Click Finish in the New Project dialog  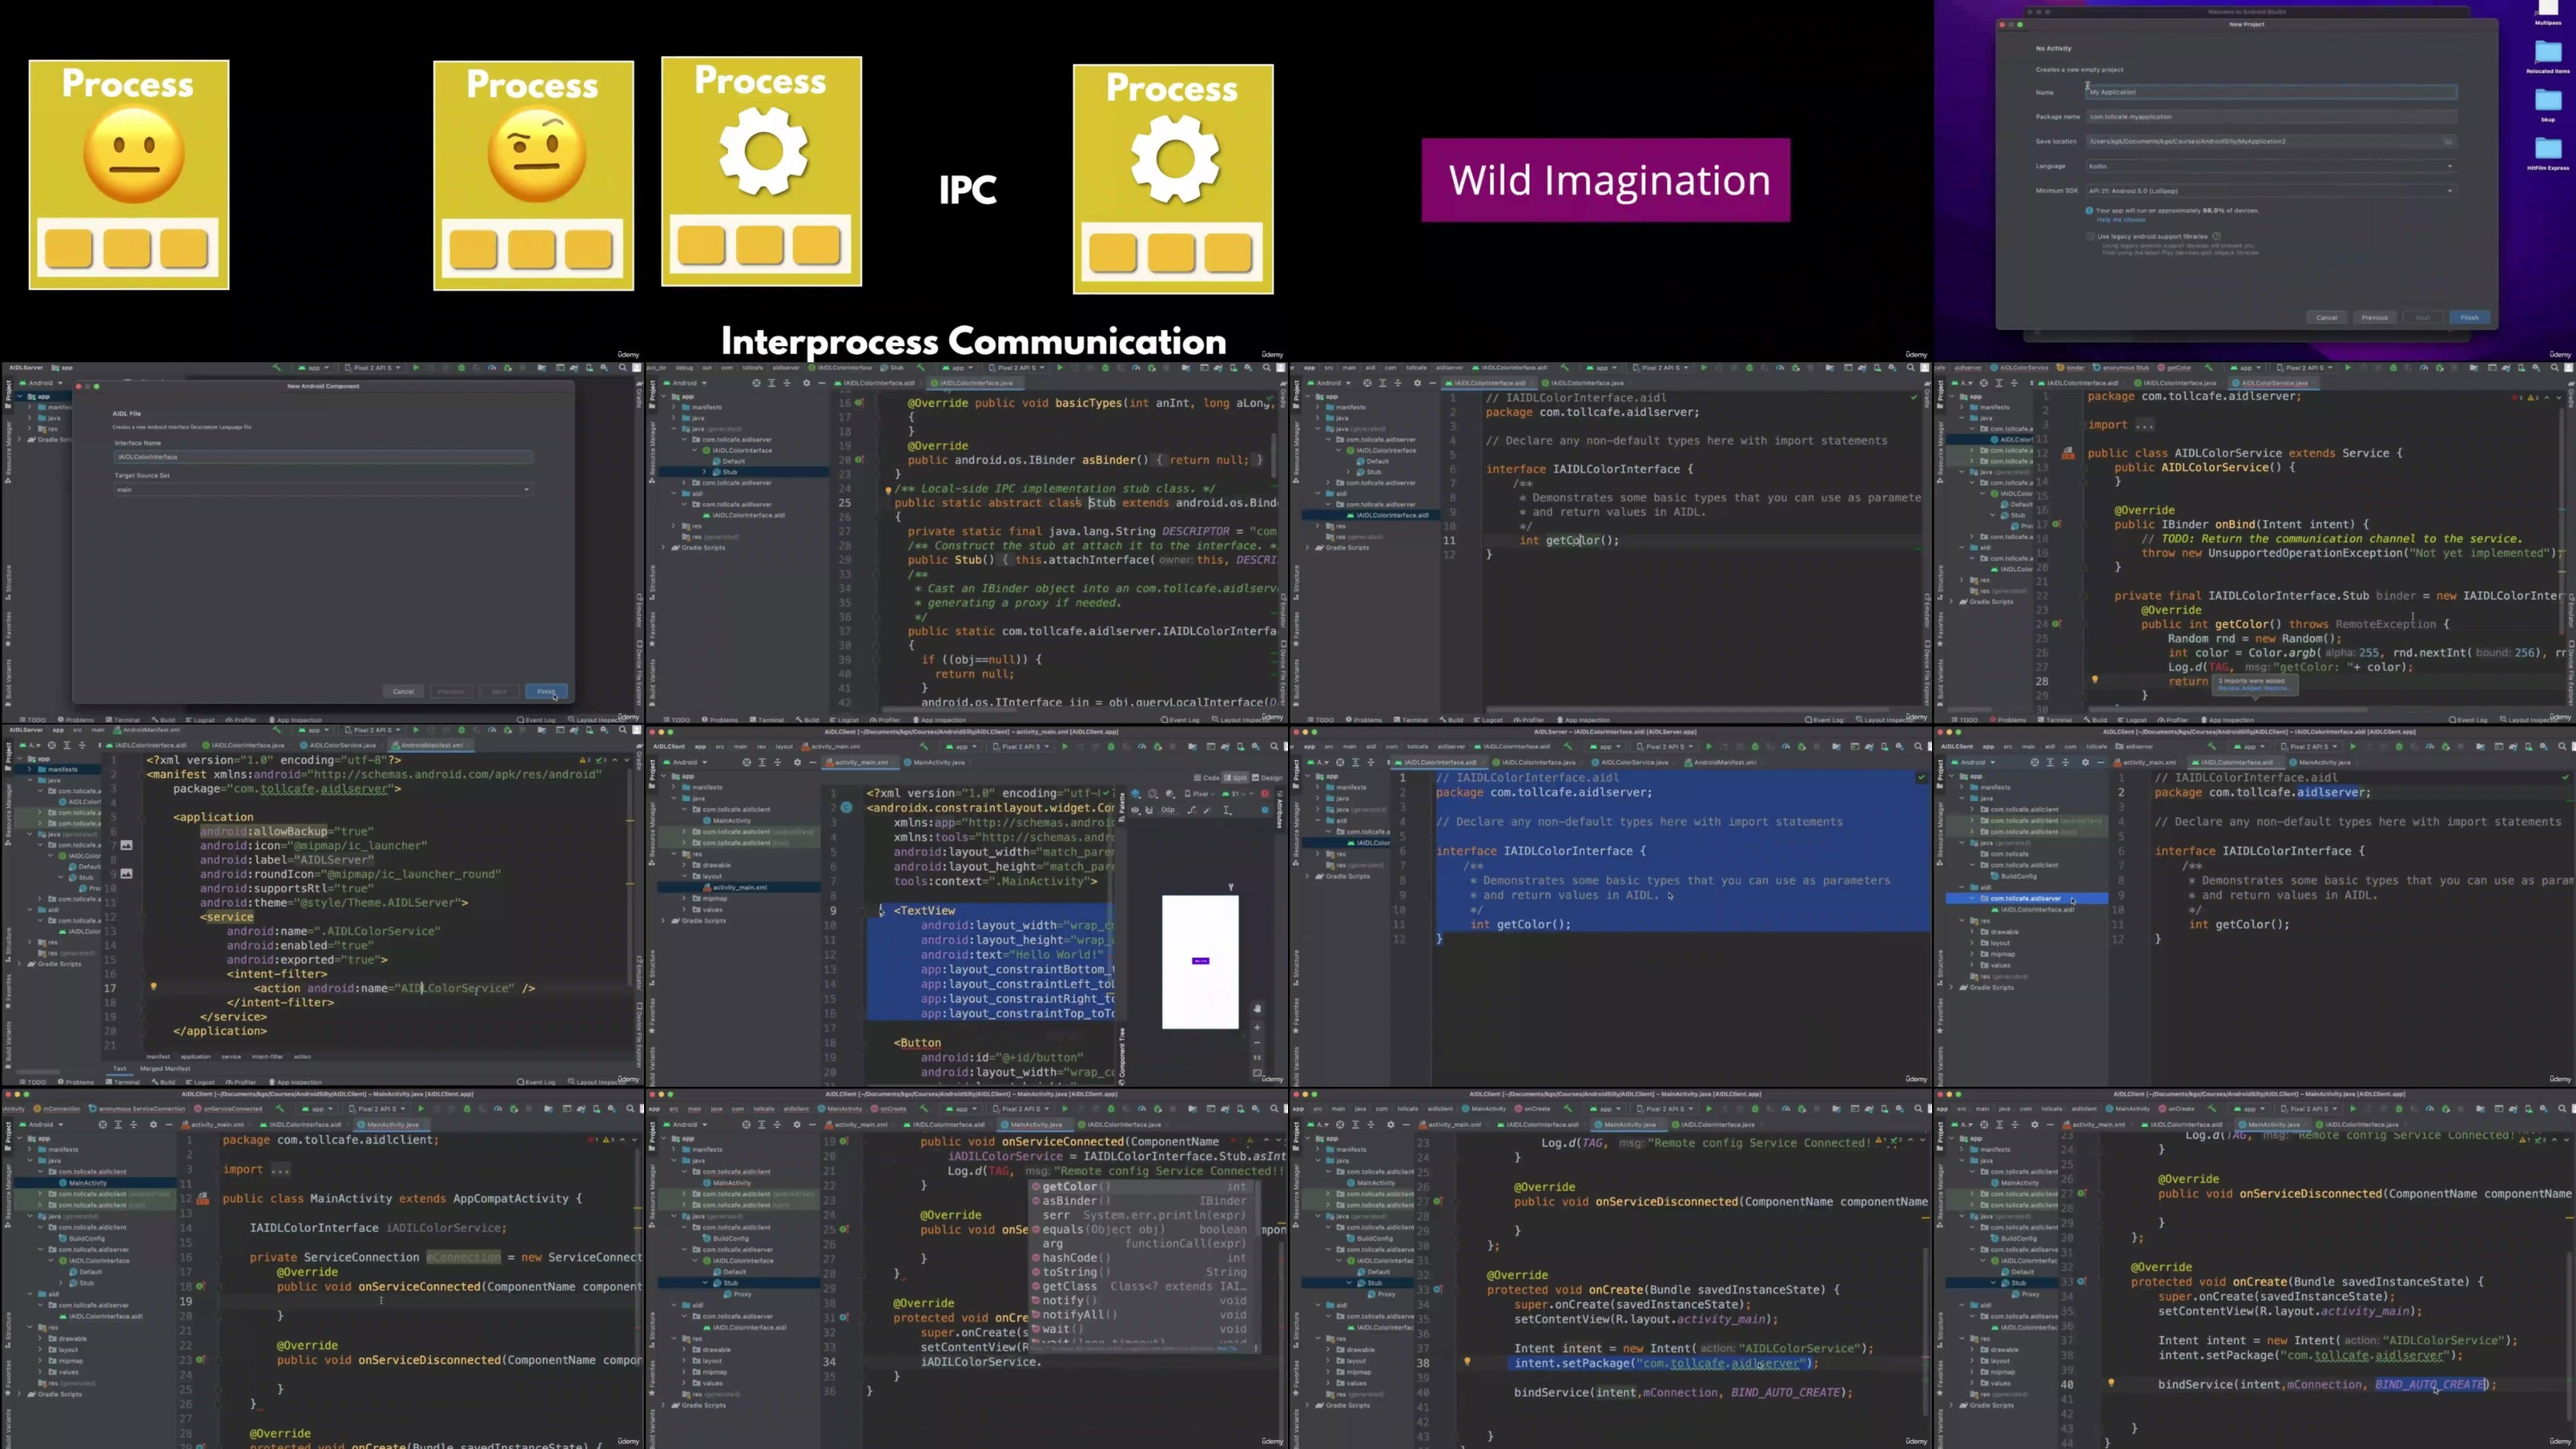click(2469, 317)
